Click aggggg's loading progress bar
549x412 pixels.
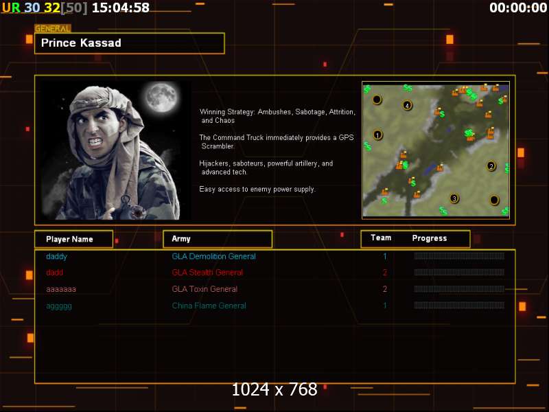(x=459, y=306)
